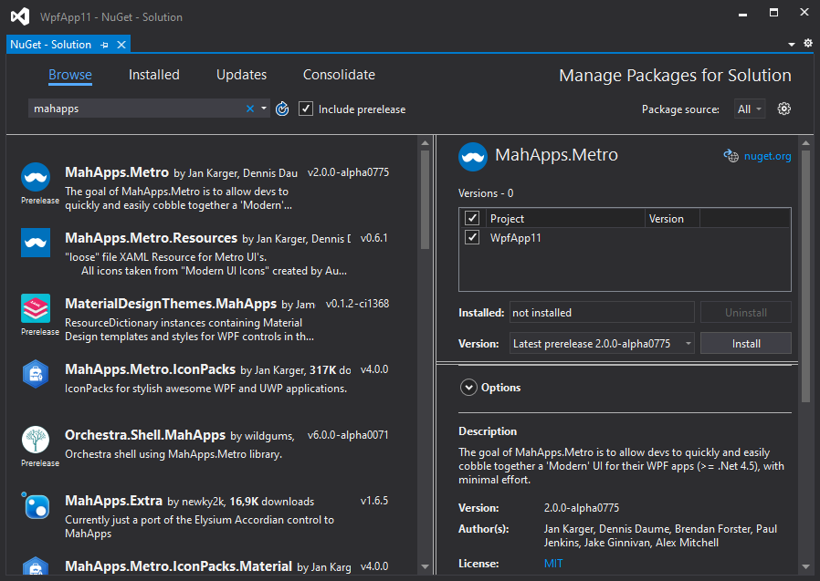Click the v1.6.5 version label
The image size is (820, 581).
374,501
